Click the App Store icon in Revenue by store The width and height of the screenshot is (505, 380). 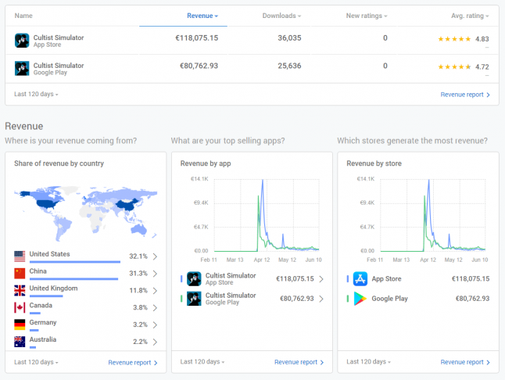[x=360, y=278]
